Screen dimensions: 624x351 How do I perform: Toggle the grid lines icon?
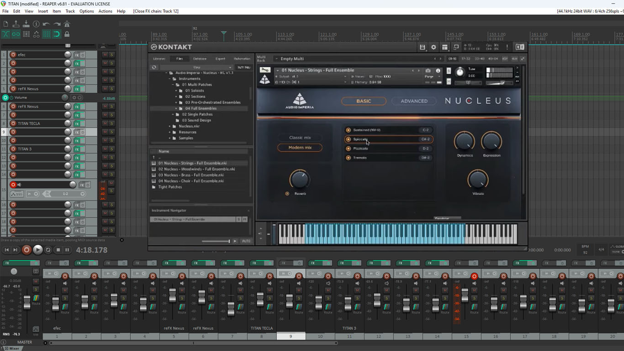click(x=46, y=34)
